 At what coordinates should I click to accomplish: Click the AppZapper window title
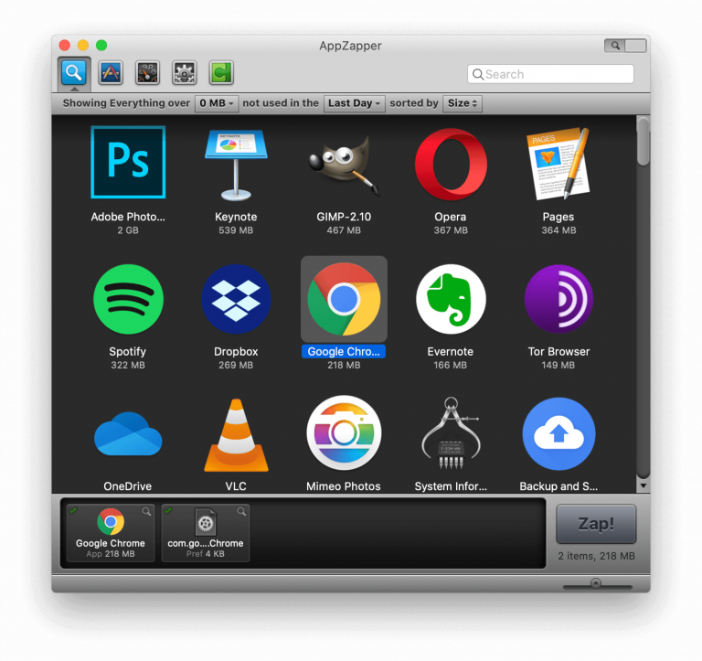click(x=351, y=46)
